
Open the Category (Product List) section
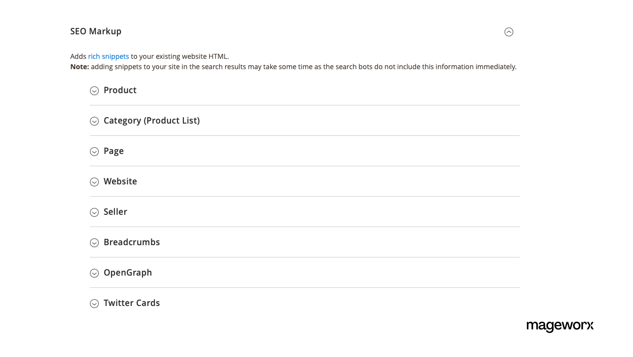point(94,121)
